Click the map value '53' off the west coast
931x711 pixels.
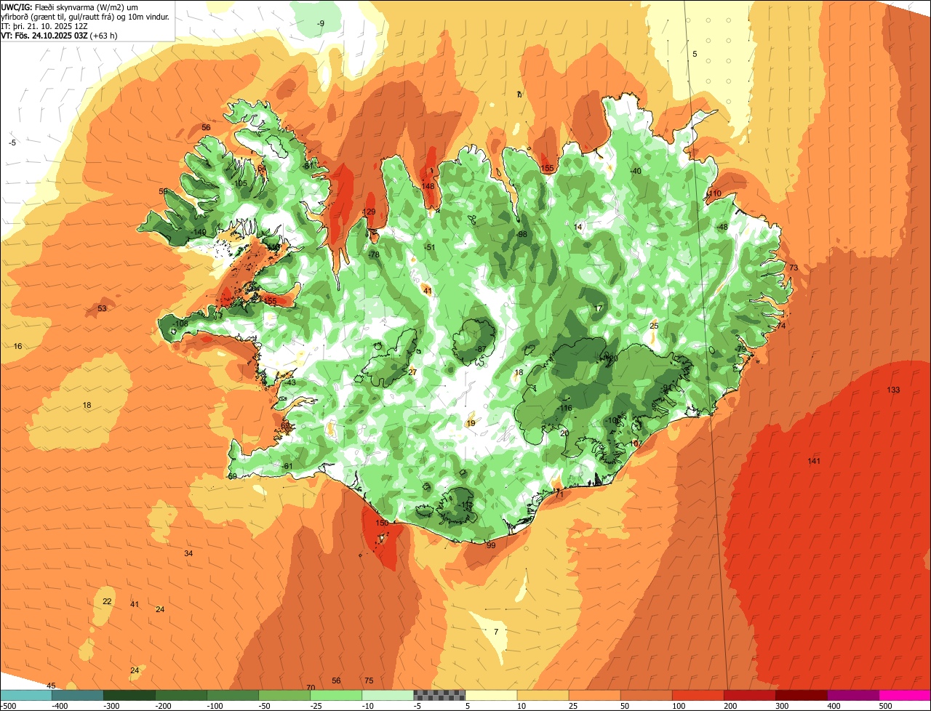[102, 309]
